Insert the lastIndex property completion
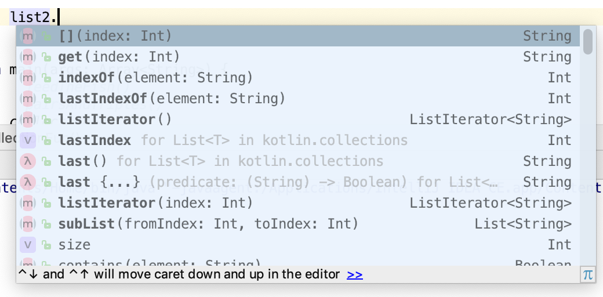The height and width of the screenshot is (297, 603). 95,140
